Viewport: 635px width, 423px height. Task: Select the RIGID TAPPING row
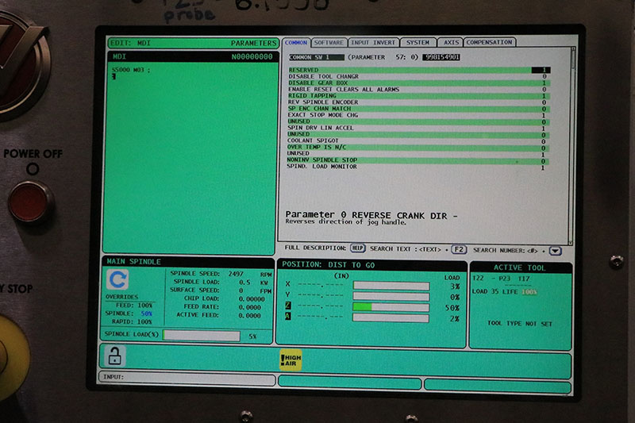point(418,96)
